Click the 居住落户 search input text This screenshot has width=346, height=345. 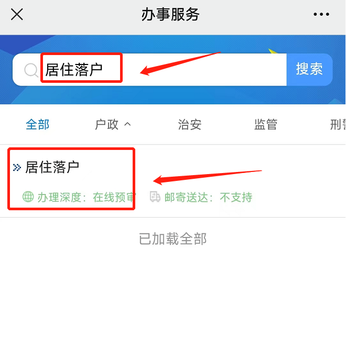pyautogui.click(x=74, y=70)
